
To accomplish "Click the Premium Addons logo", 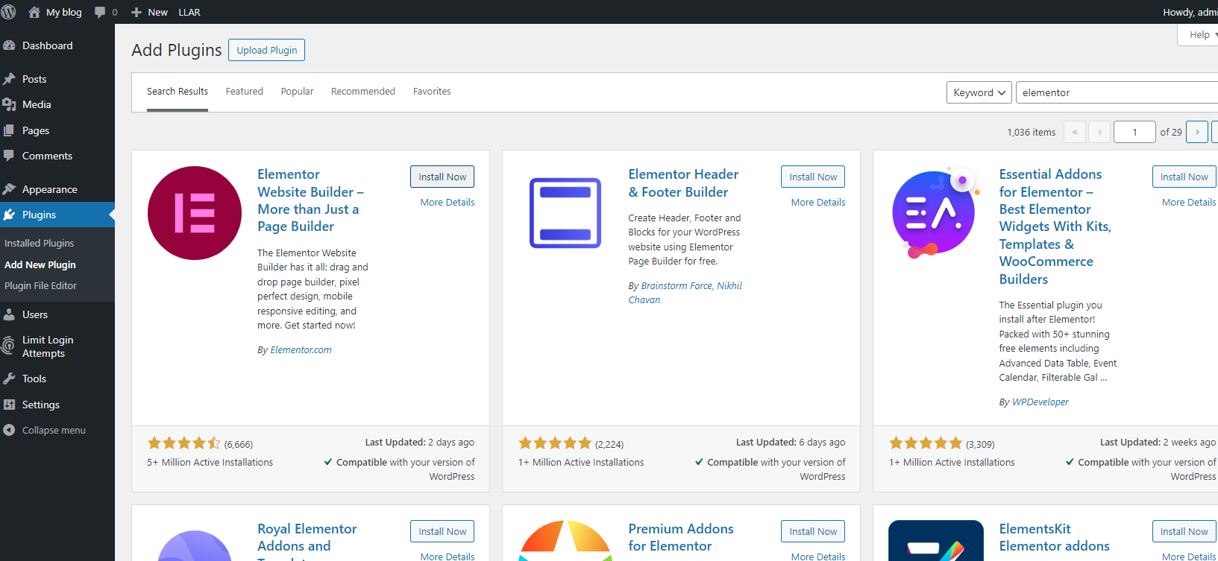I will tap(565, 540).
